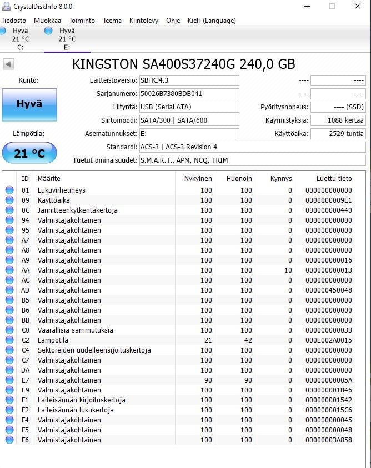371x468 pixels.
Task: Click the status icon for ID AA
Action: [9, 270]
